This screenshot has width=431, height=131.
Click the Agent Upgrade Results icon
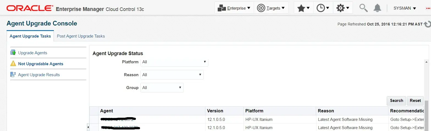[13, 75]
